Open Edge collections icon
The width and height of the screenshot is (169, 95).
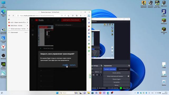77,16
